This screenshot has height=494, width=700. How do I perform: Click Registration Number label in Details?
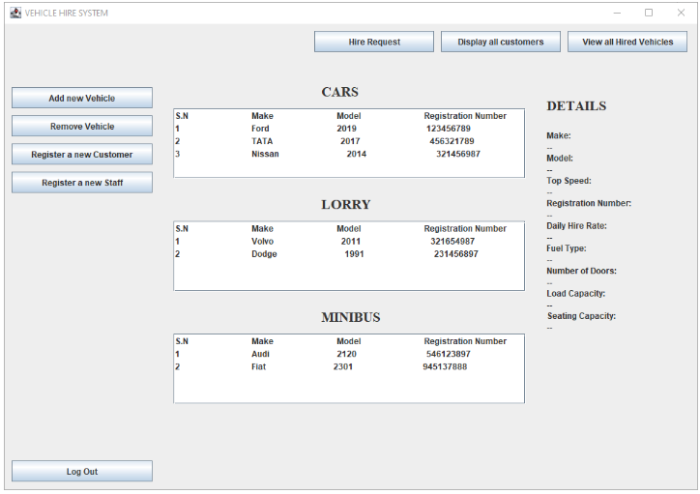[x=589, y=203]
